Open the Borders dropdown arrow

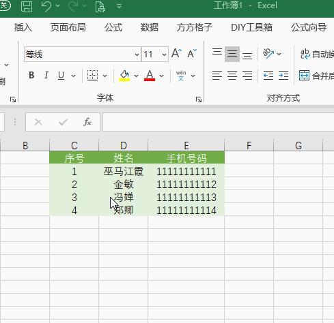[105, 76]
